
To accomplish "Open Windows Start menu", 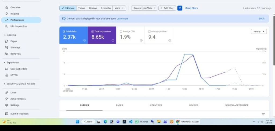I will [x=78, y=122].
